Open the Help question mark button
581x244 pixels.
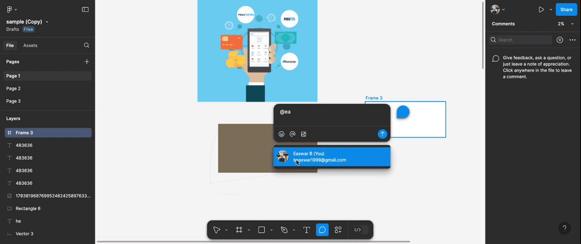(x=565, y=228)
